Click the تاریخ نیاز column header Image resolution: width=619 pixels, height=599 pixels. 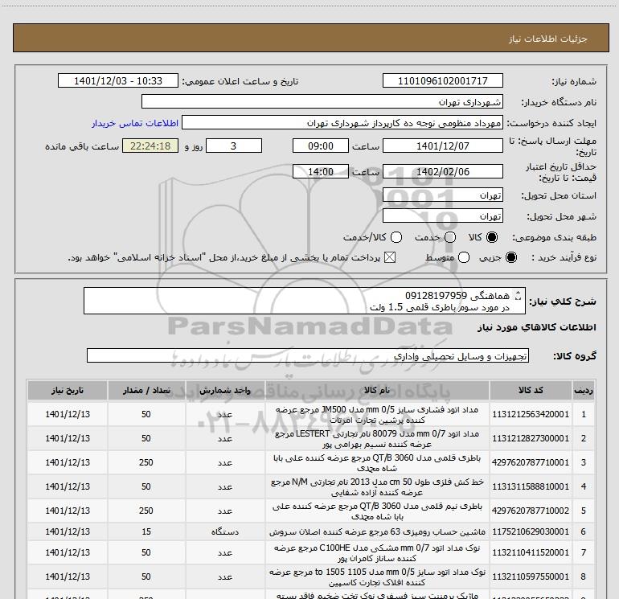click(68, 390)
